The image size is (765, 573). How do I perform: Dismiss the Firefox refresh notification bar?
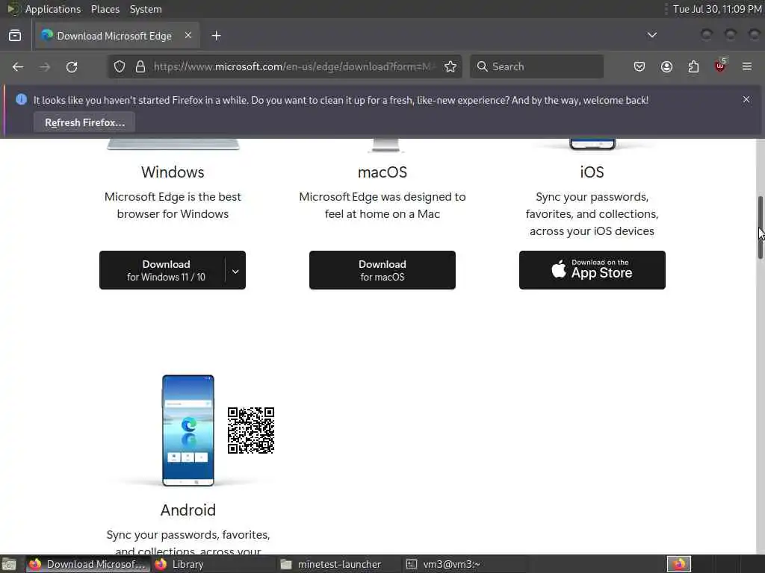(x=746, y=99)
